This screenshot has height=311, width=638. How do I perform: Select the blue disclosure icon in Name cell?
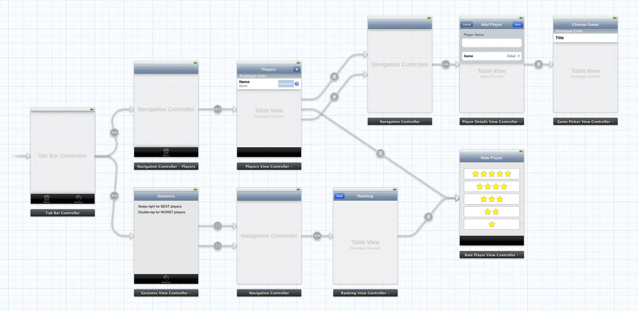(297, 84)
